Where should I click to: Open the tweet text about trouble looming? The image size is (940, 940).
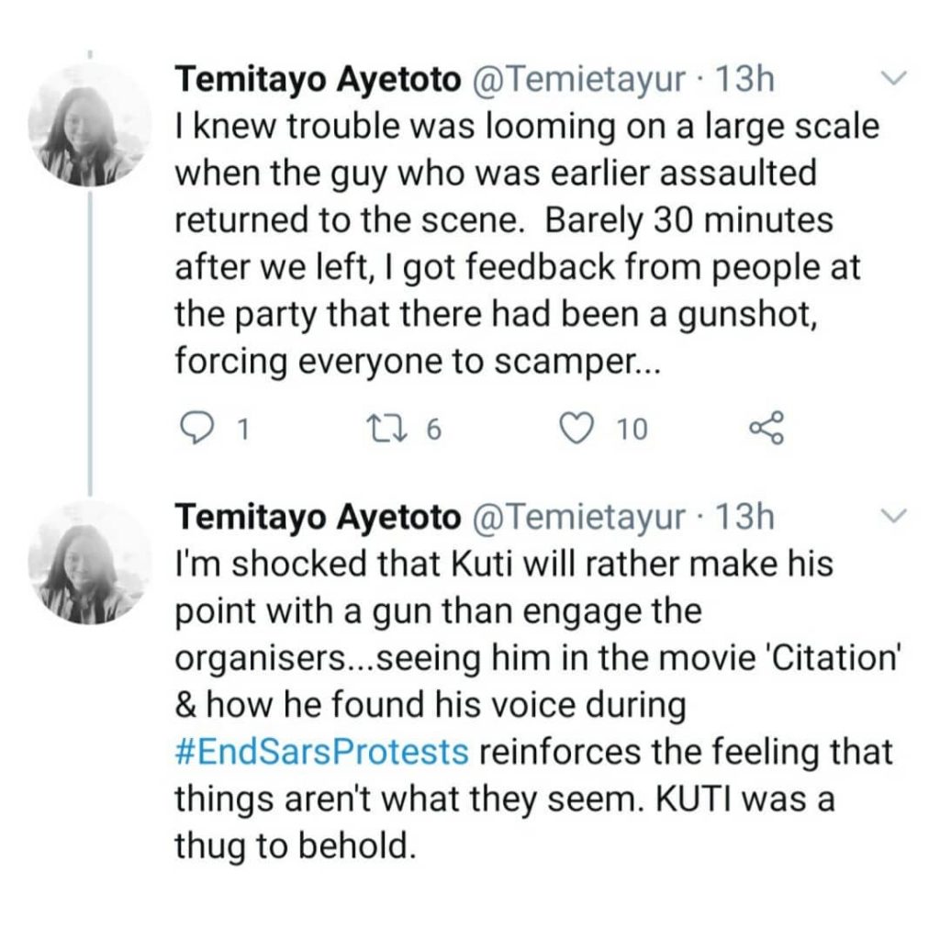[523, 244]
